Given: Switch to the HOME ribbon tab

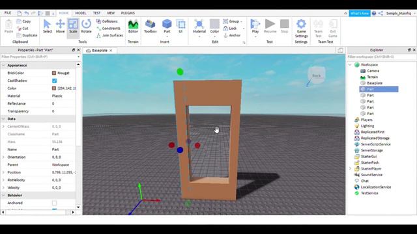Looking at the screenshot, I should [x=64, y=13].
